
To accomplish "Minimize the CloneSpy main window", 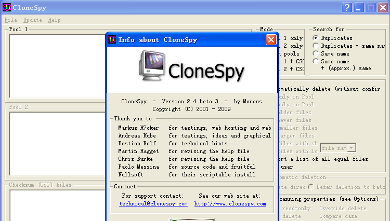I will point(359,8).
